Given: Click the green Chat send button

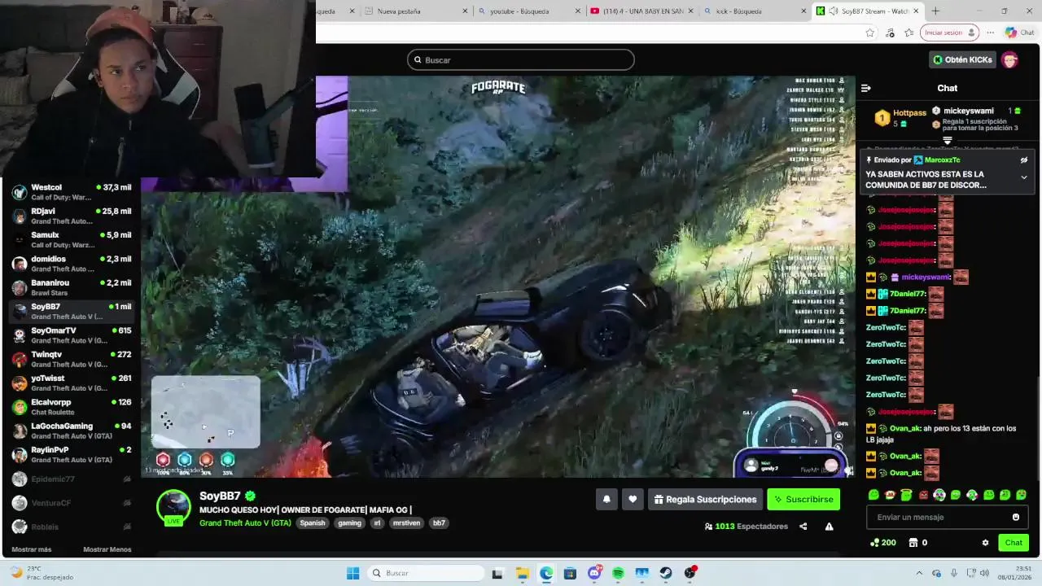Looking at the screenshot, I should point(1014,543).
